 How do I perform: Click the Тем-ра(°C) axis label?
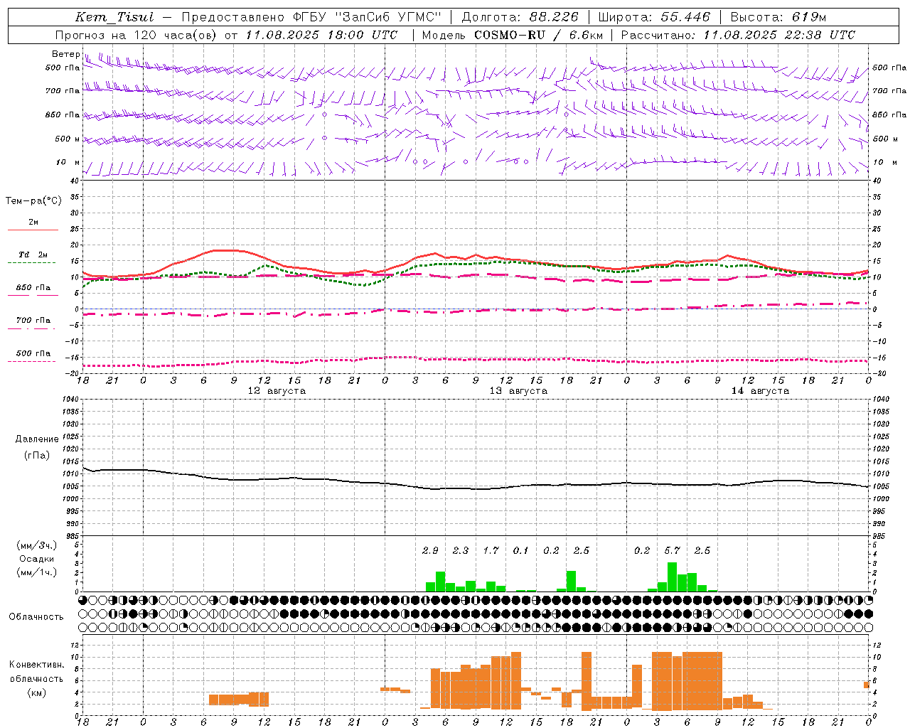click(33, 201)
